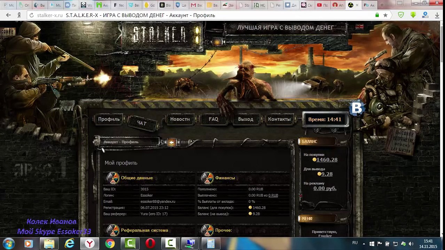Screen dimensions: 445x250
Task: Click the S.T.A.L.K.E.R. logo
Action: point(162,35)
